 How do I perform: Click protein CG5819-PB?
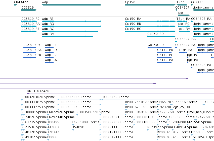[x=30, y=57]
